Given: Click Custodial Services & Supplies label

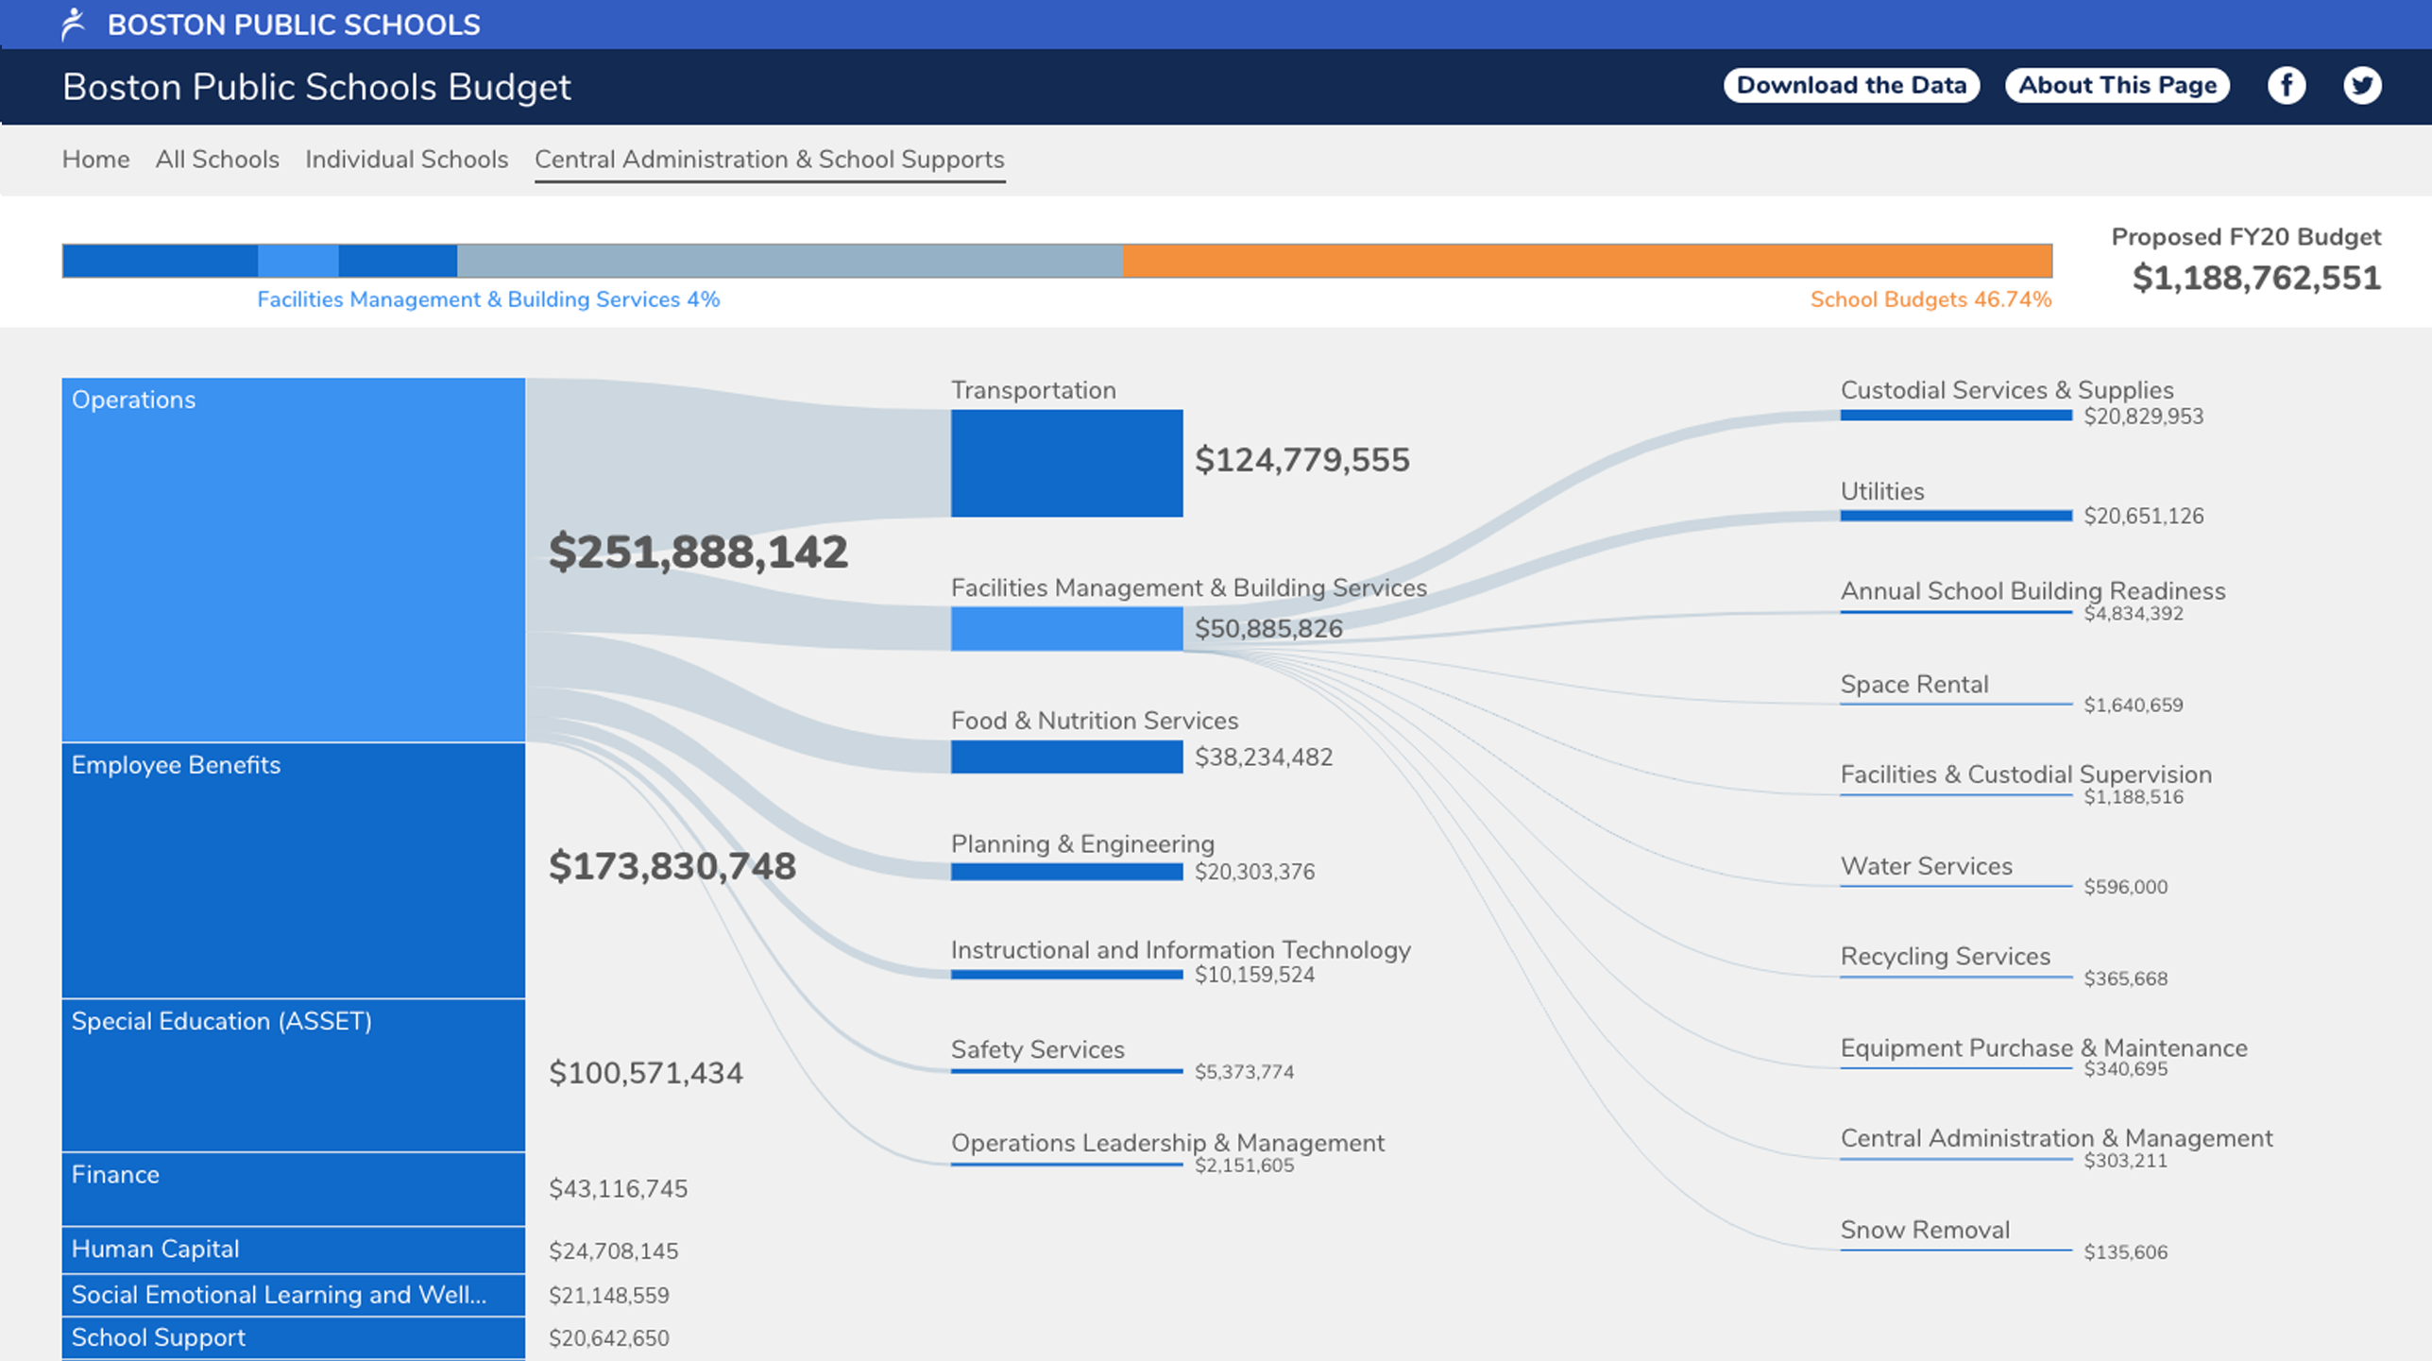Looking at the screenshot, I should [2006, 390].
